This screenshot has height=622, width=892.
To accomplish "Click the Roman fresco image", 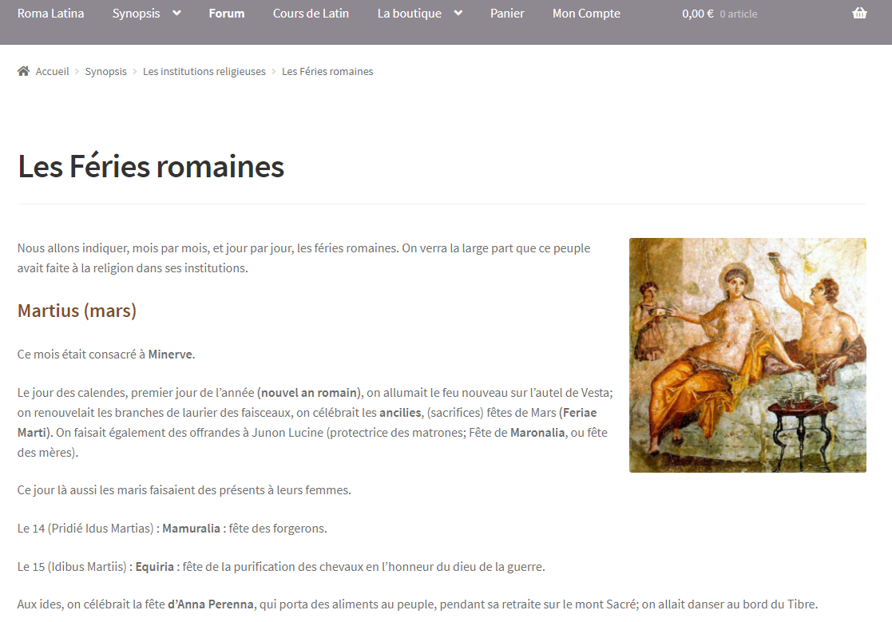I will 747,355.
